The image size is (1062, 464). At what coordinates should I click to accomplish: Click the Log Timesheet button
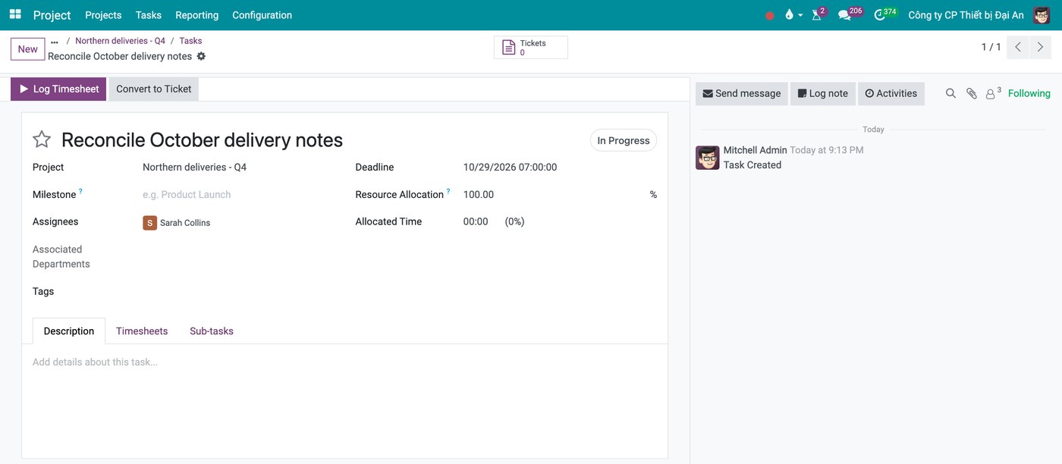tap(58, 89)
